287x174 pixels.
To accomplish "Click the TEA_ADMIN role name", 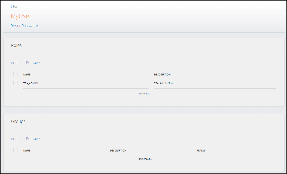I will (31, 83).
